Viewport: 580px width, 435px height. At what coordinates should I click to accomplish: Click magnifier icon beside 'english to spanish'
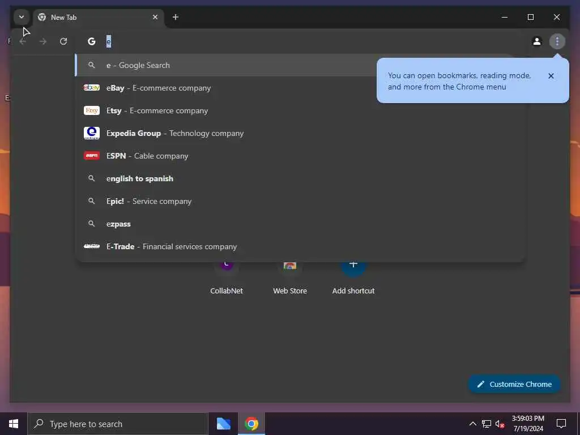(91, 178)
